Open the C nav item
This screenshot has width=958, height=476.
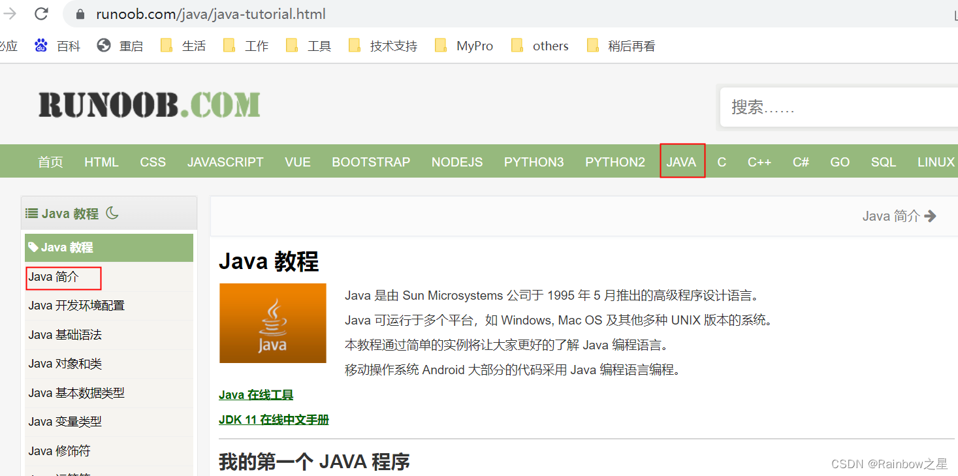tap(722, 162)
